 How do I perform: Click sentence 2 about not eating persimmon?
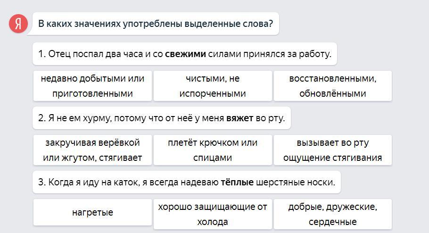[x=162, y=118]
